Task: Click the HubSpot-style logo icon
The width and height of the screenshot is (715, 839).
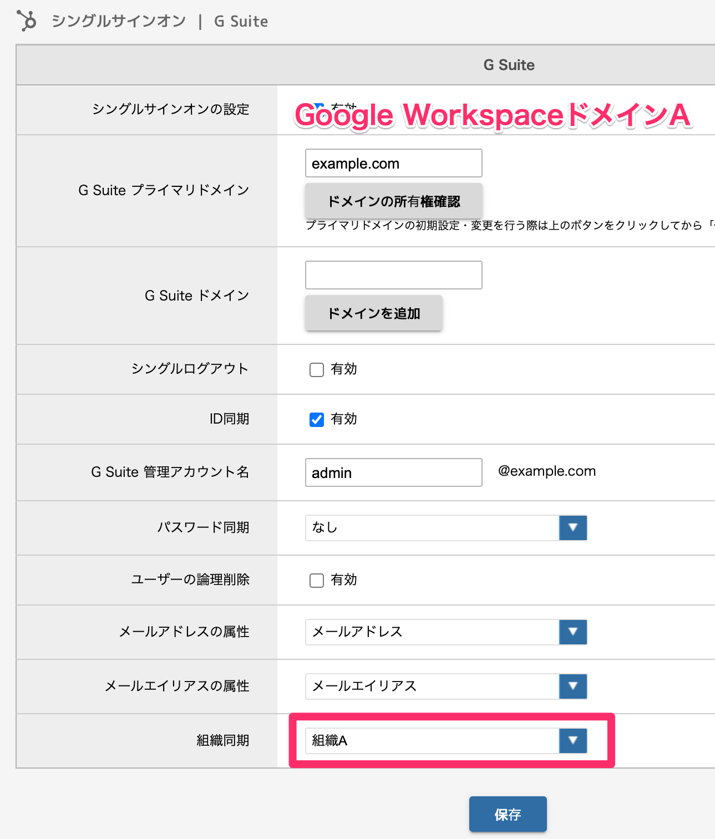Action: (26, 21)
